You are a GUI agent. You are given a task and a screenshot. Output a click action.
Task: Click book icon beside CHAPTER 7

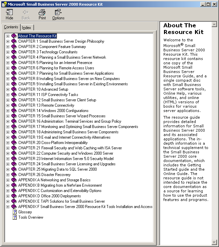tap(14, 73)
